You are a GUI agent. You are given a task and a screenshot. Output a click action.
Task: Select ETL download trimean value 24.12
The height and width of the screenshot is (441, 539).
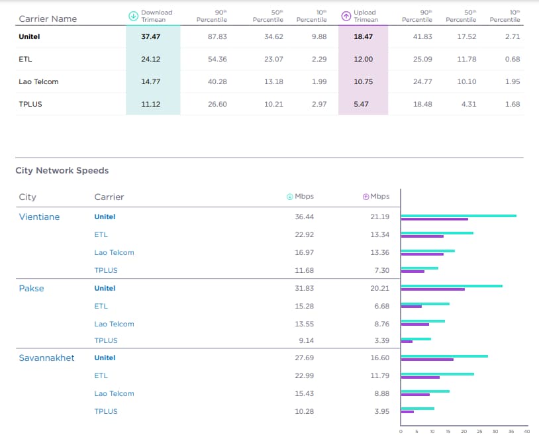150,59
